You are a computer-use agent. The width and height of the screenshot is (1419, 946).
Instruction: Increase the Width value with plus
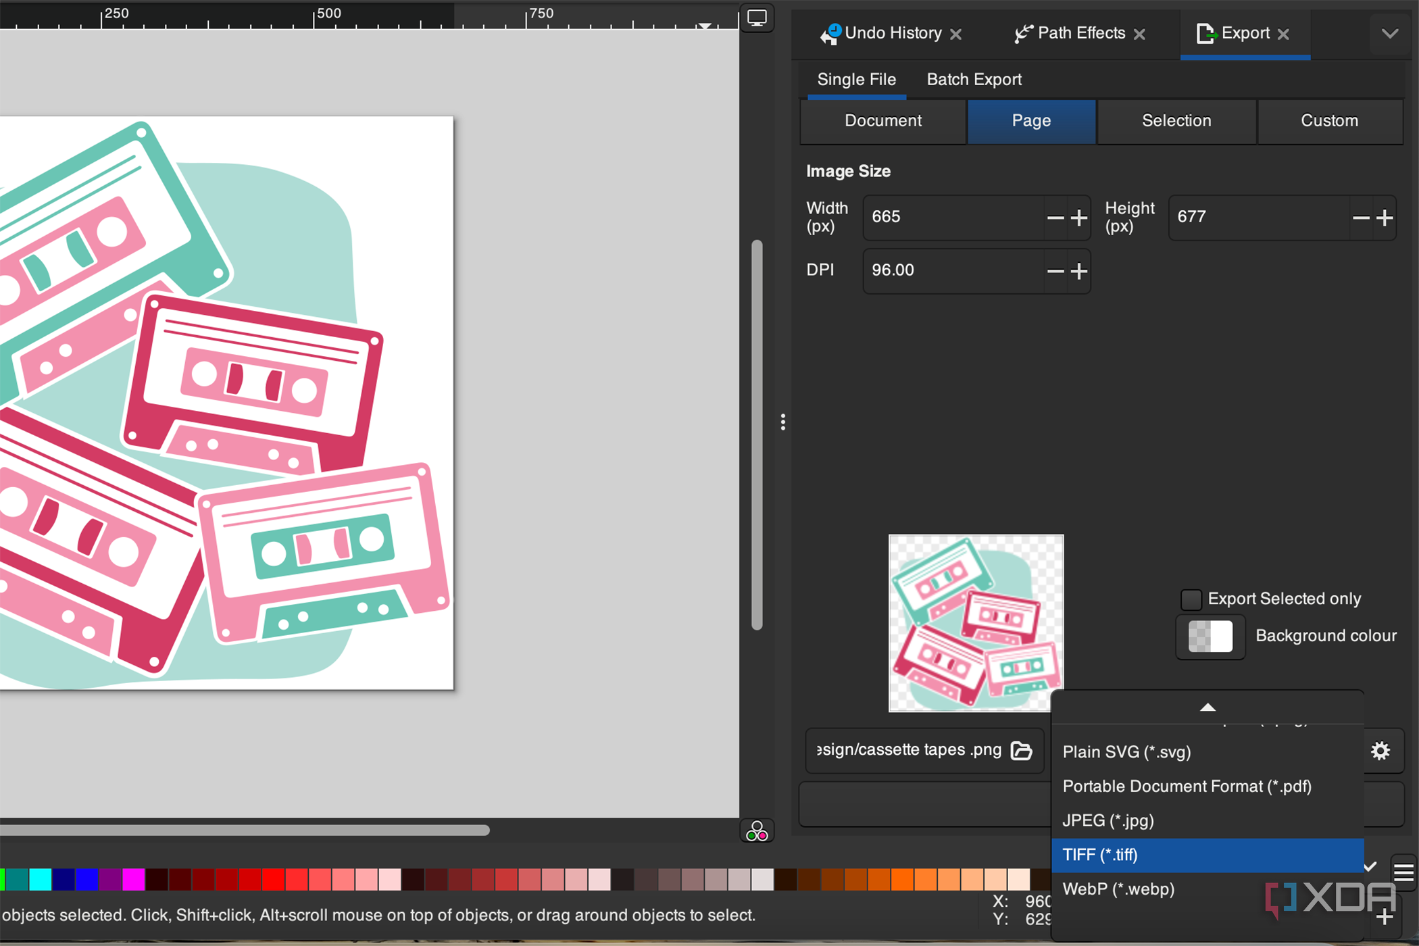[x=1079, y=218]
